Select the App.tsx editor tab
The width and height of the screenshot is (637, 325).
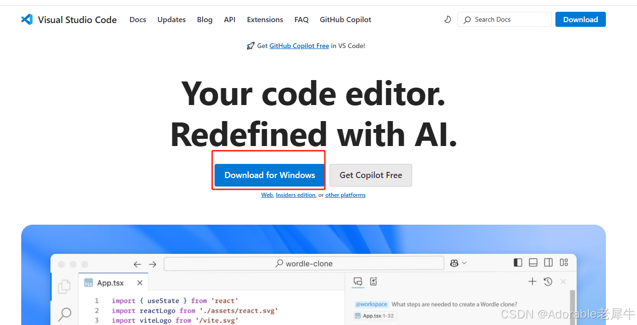113,283
